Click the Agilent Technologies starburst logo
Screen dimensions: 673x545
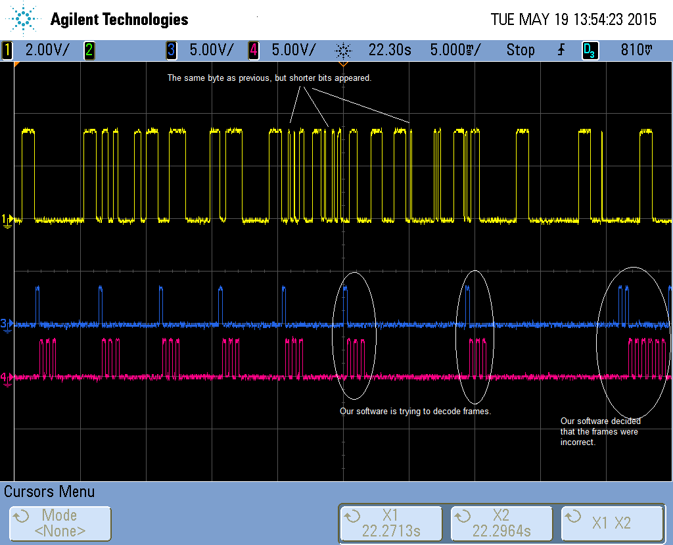24,18
